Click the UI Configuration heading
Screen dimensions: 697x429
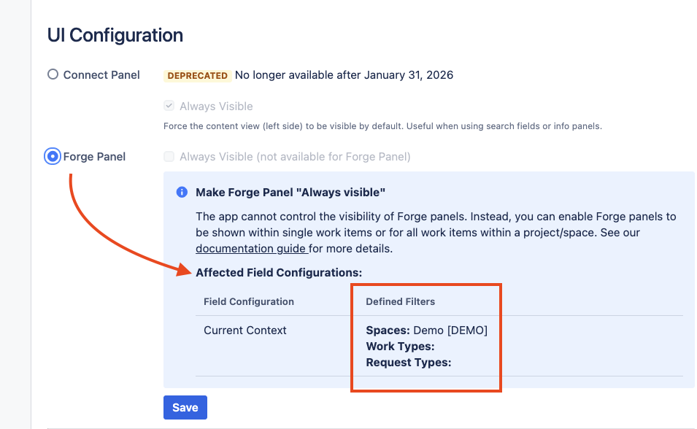pos(115,35)
